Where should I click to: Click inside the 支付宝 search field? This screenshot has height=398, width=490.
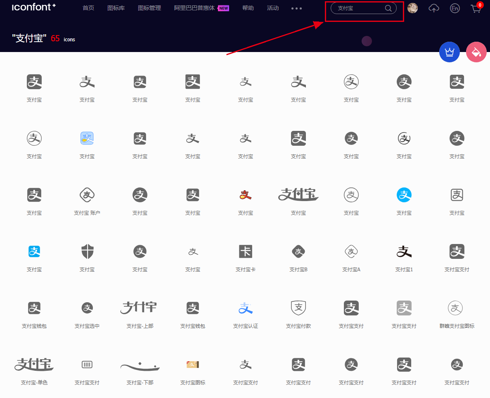click(x=359, y=8)
